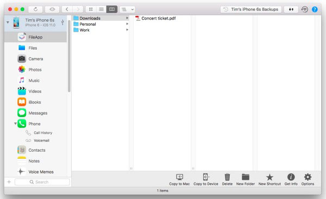Viewport: 326px width, 199px height.
Task: Collapse the Phone section triangle
Action: coord(15,123)
